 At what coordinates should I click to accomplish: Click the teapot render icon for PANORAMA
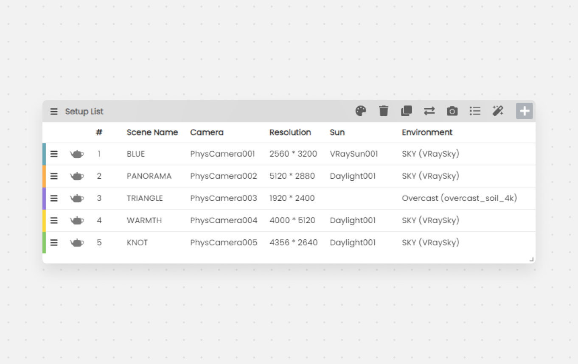click(77, 176)
